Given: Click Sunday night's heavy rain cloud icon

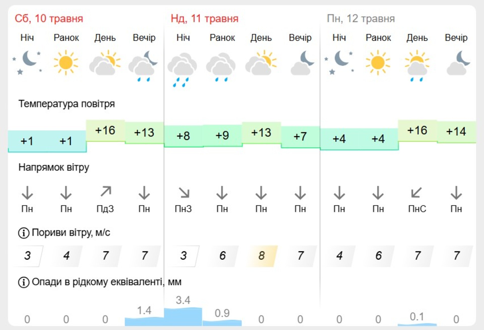Looking at the screenshot, I should (x=182, y=69).
